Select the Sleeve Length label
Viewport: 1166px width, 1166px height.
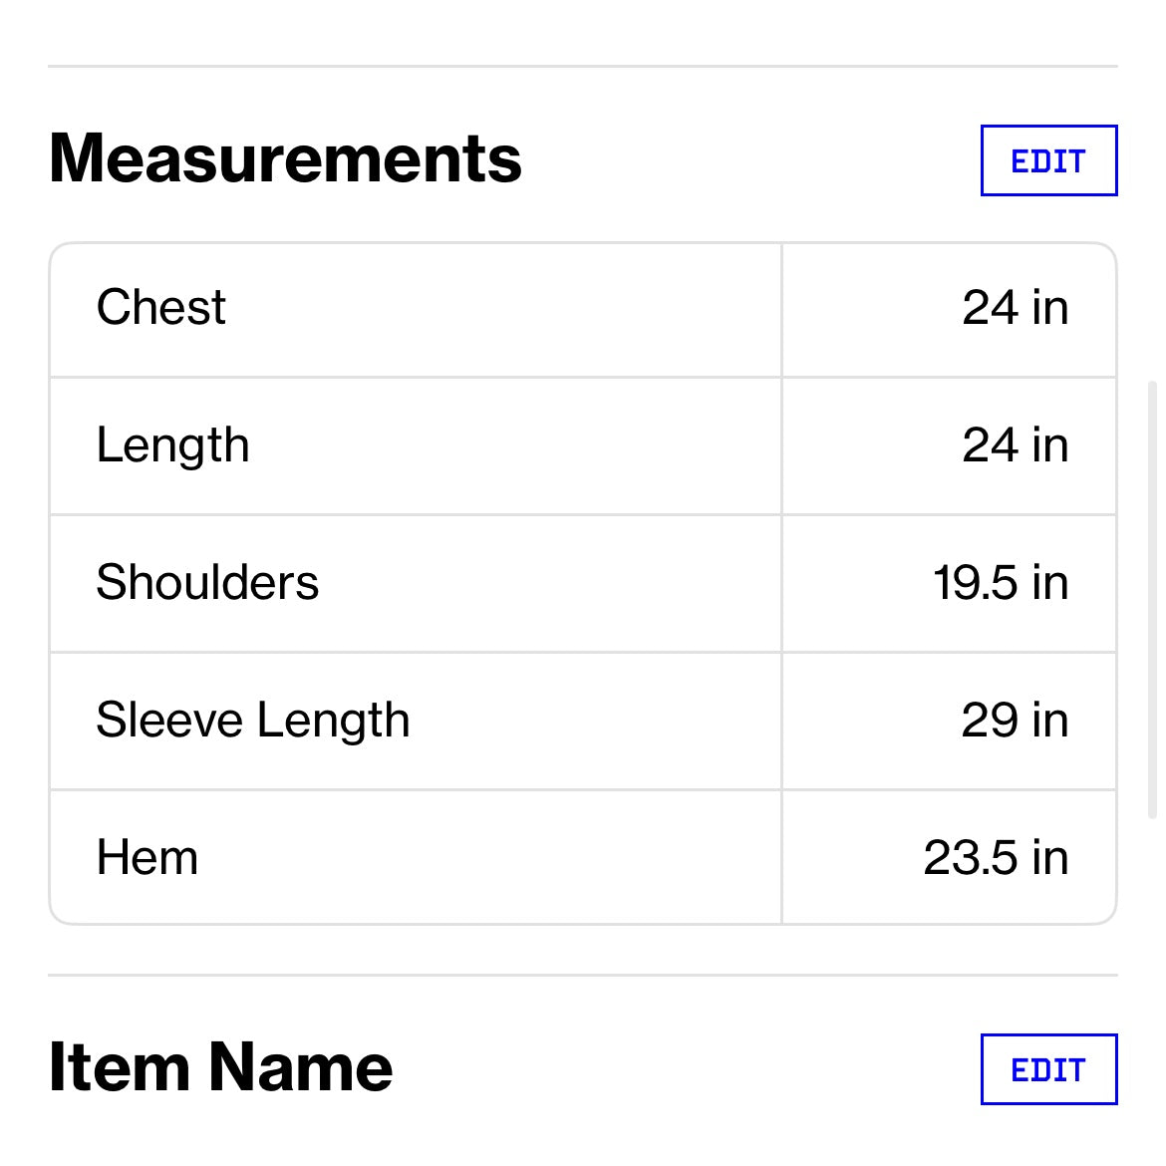[253, 720]
